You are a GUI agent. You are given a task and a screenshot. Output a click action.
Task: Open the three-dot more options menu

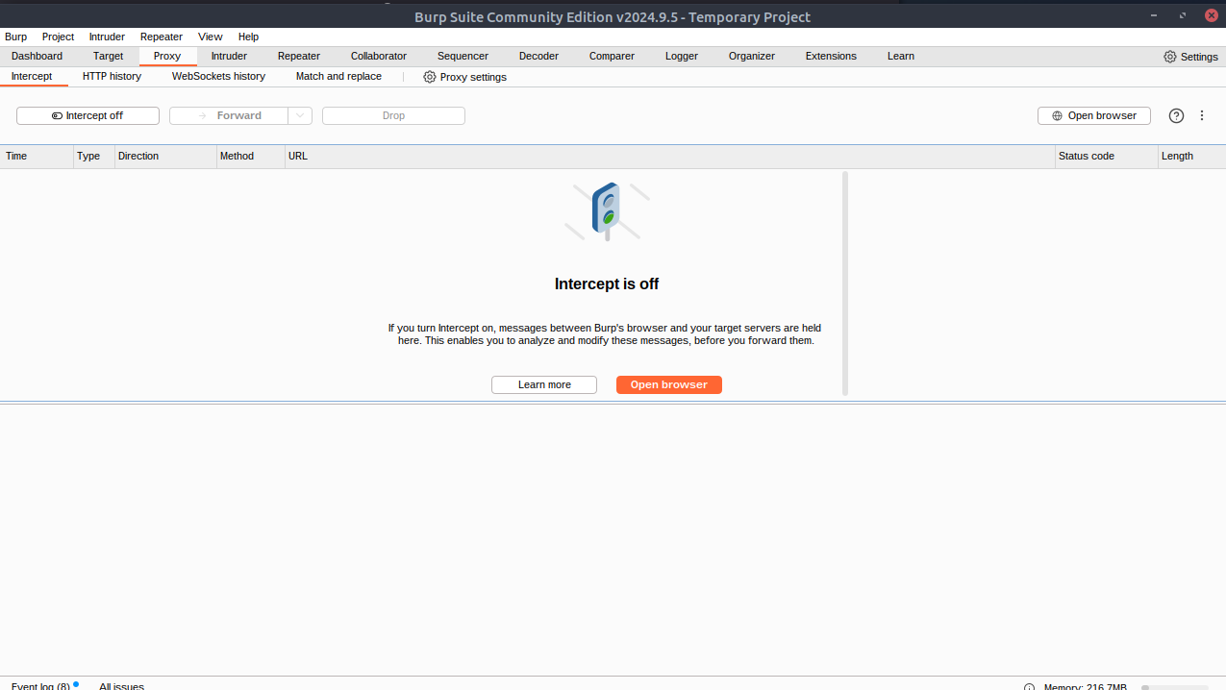pyautogui.click(x=1202, y=115)
